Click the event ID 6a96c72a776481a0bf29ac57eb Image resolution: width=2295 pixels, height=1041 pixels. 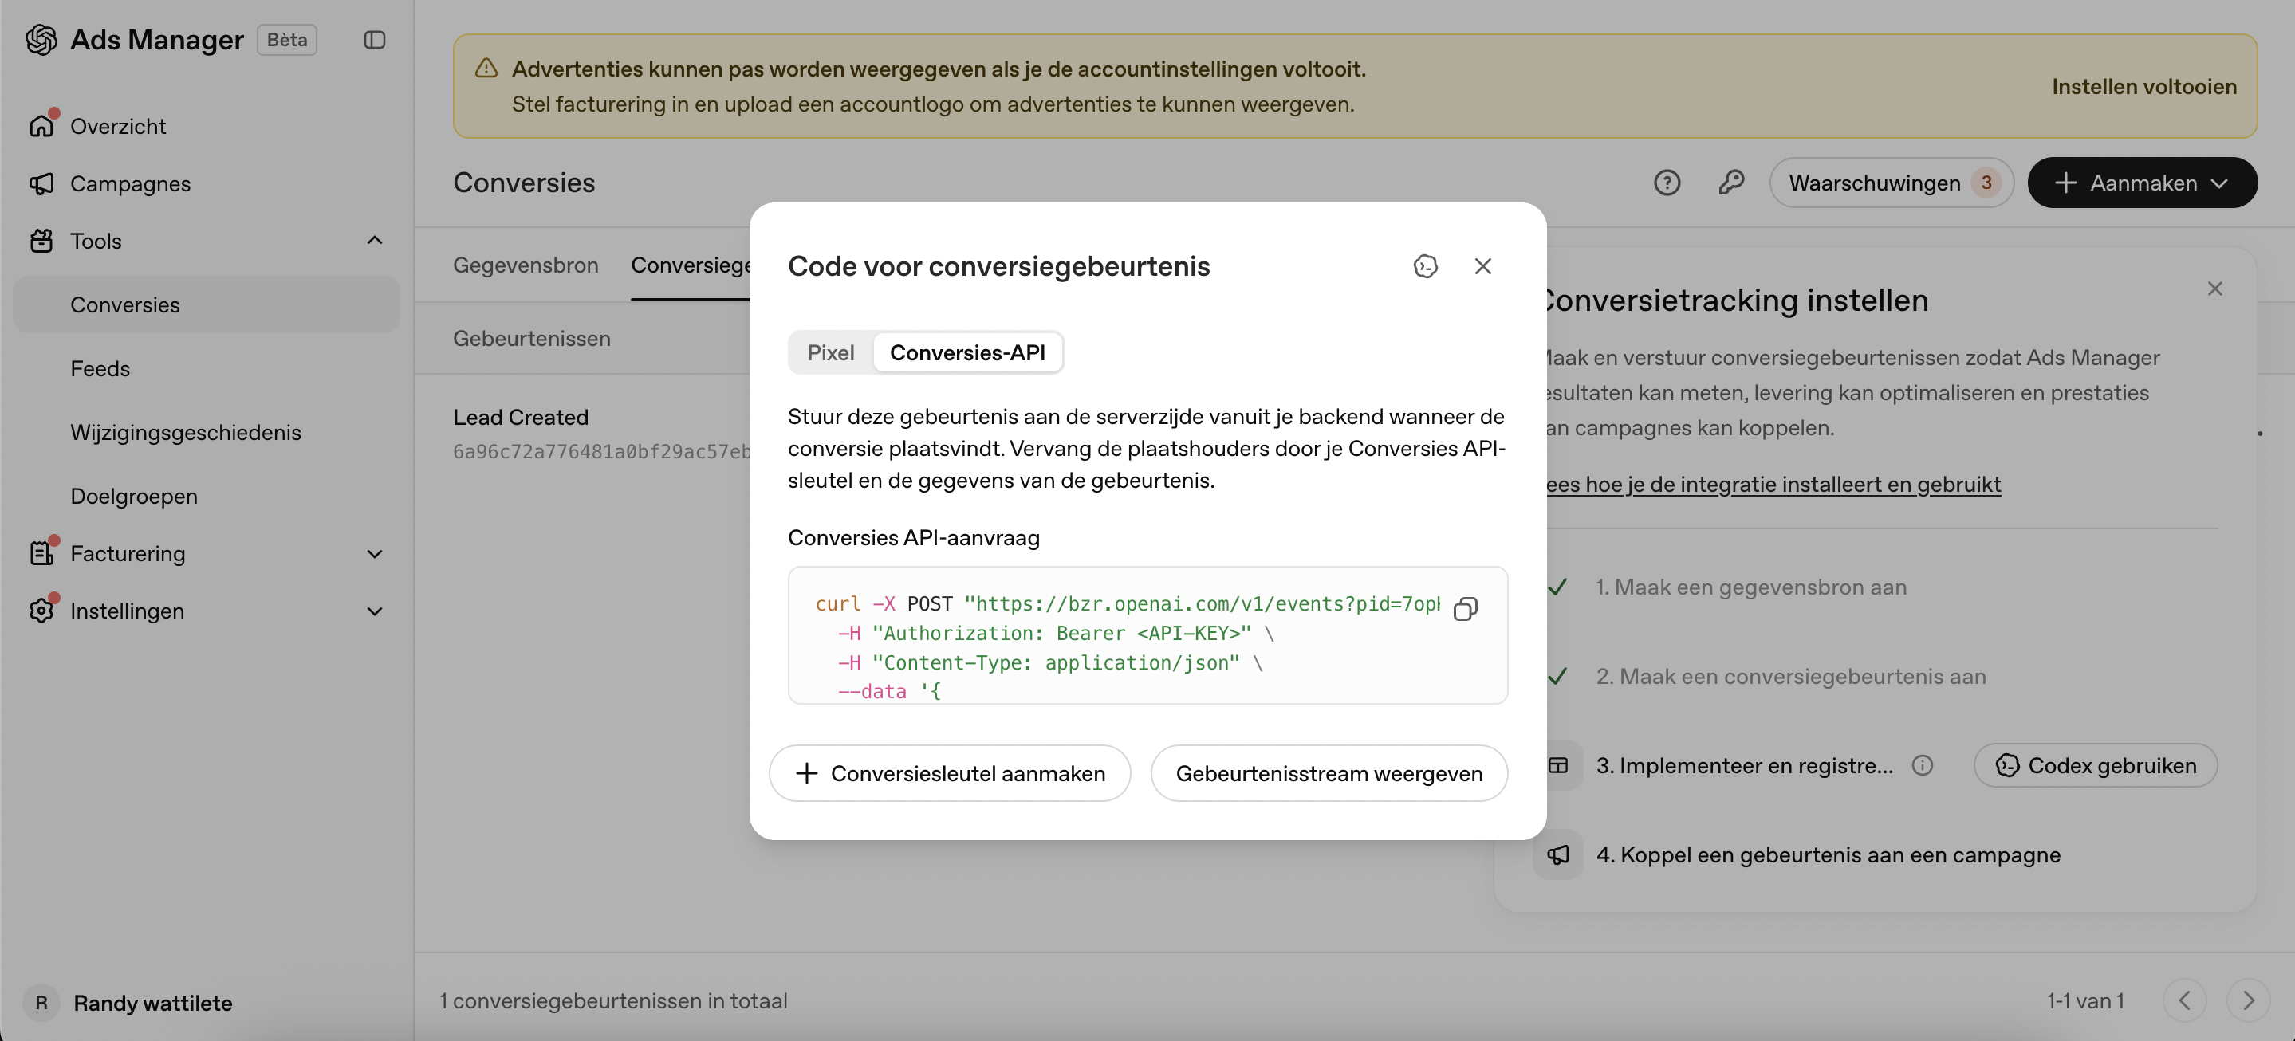click(x=601, y=451)
